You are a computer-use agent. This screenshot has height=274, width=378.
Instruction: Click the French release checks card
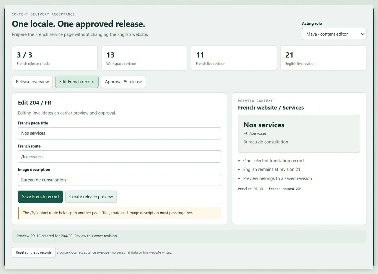[55, 58]
